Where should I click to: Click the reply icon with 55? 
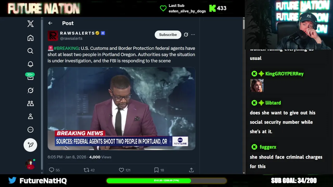(52, 170)
